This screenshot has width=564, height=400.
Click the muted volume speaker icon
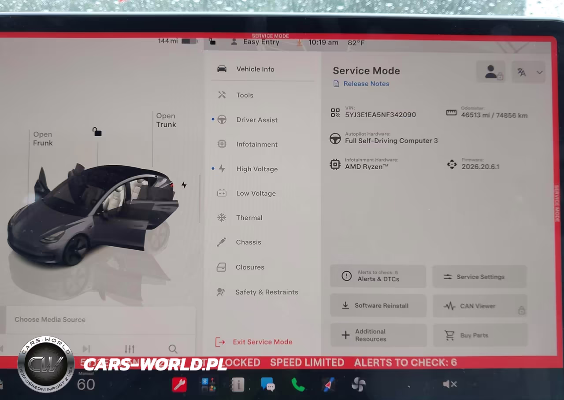click(x=450, y=385)
